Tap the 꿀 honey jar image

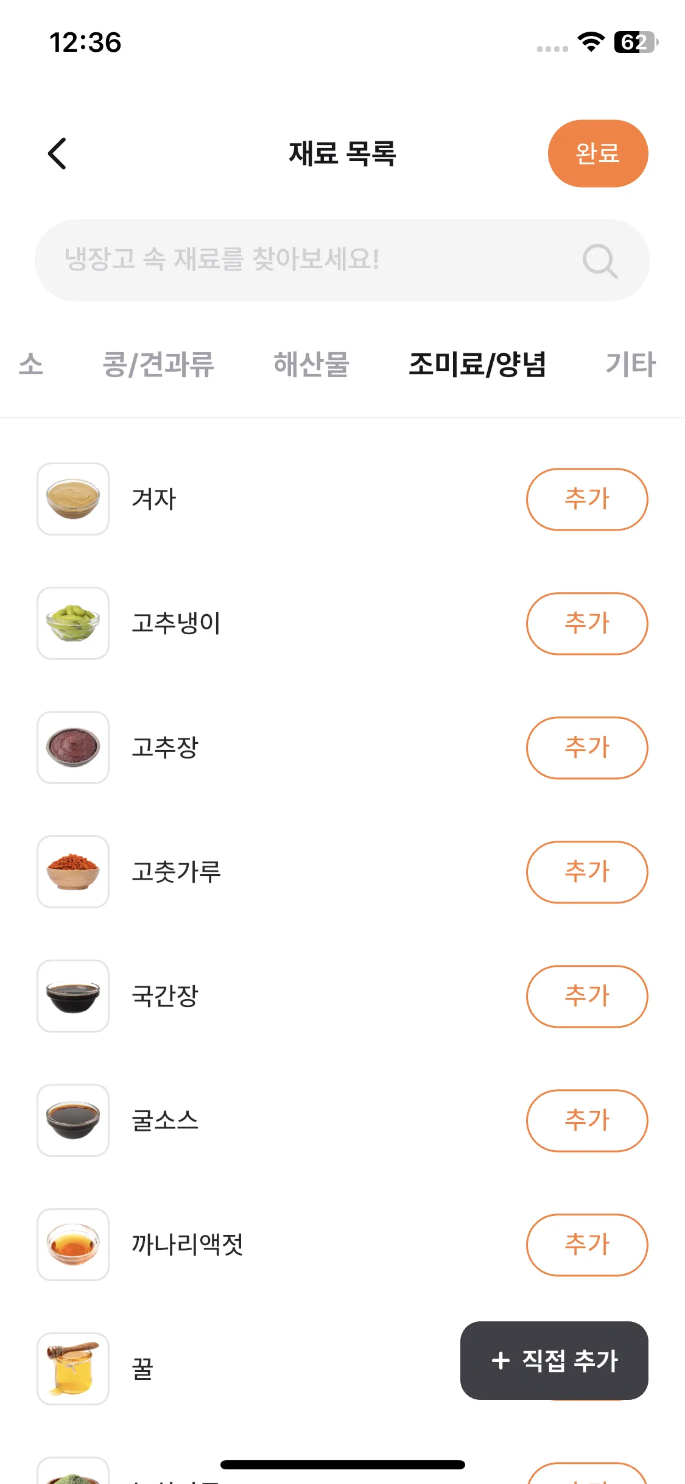coord(73,1369)
